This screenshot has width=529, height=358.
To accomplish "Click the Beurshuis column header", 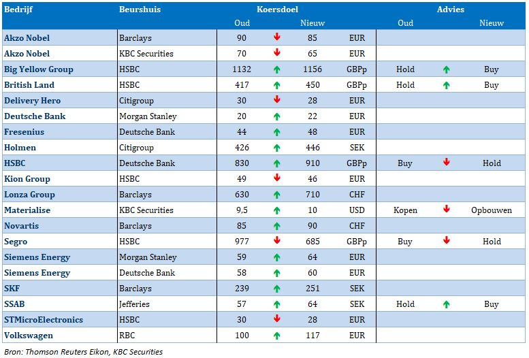I will 140,10.
